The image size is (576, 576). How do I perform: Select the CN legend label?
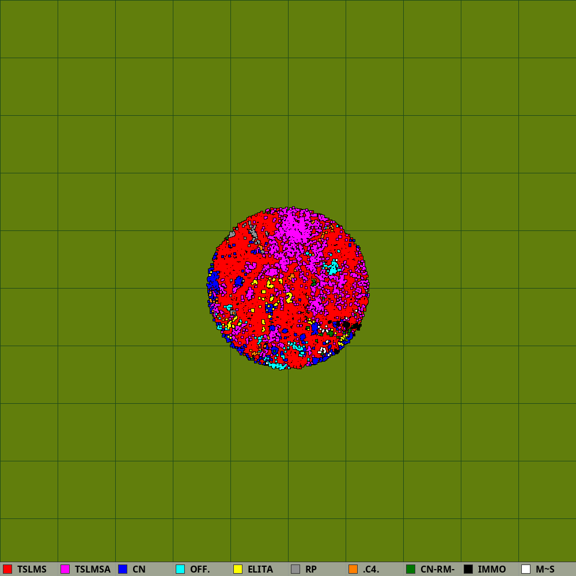pos(139,570)
